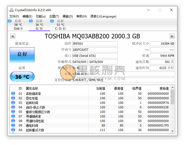
Task: Switch to the Disk 0 tab at 58 °C
Action: coord(18,25)
